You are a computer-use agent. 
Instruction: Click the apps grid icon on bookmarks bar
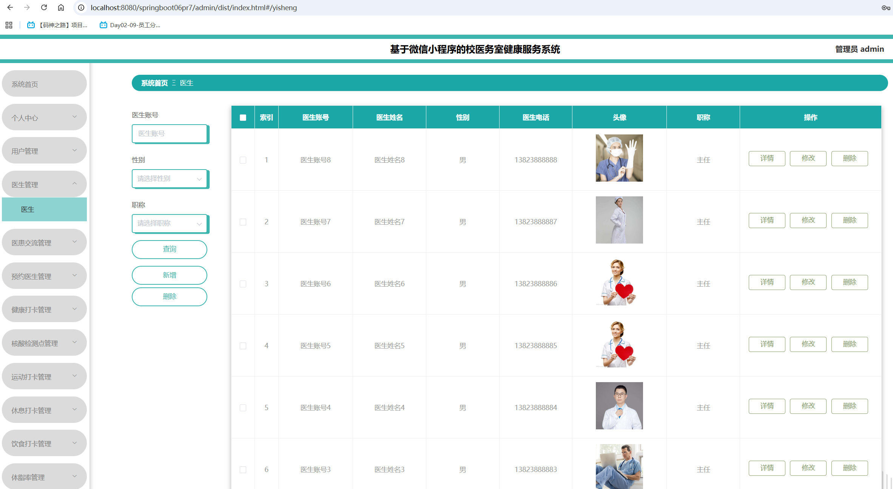[x=9, y=25]
